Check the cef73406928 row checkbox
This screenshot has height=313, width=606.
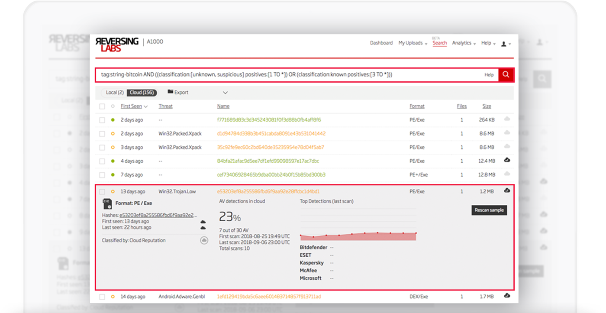click(102, 175)
